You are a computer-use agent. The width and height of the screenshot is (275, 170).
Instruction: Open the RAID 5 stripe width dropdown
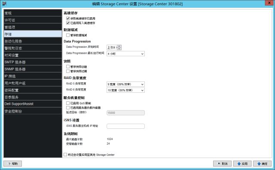coord(125,84)
